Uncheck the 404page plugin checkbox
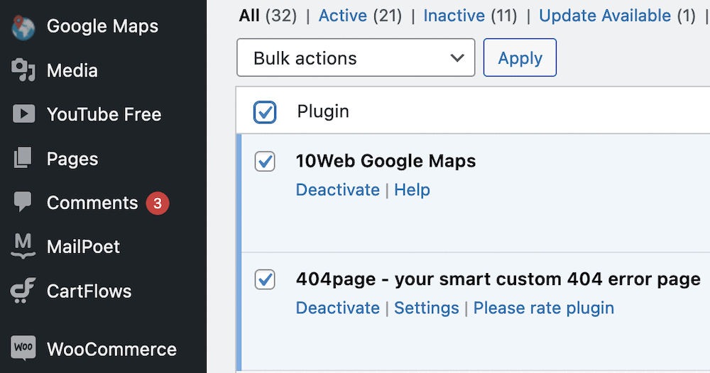 click(x=265, y=279)
